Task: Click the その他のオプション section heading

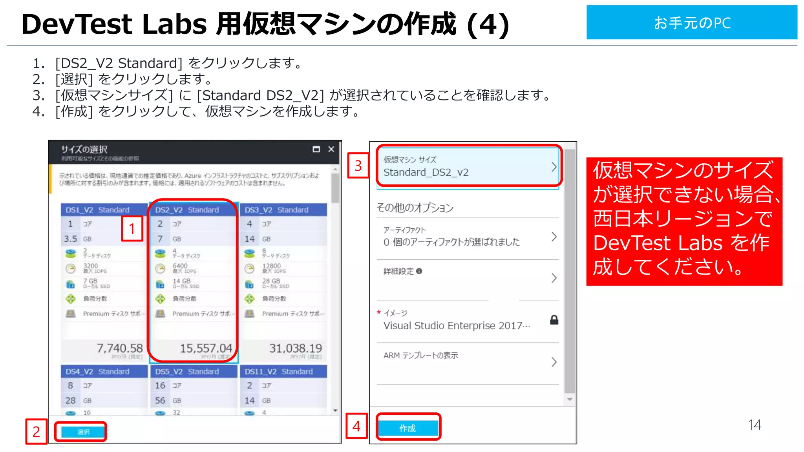Action: point(415,208)
